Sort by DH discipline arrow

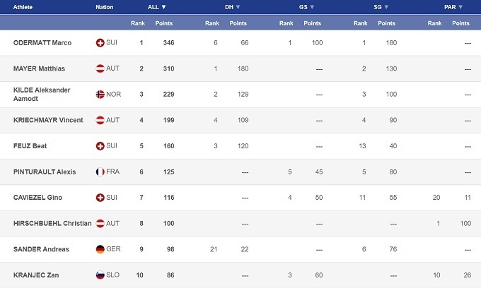[x=238, y=7]
